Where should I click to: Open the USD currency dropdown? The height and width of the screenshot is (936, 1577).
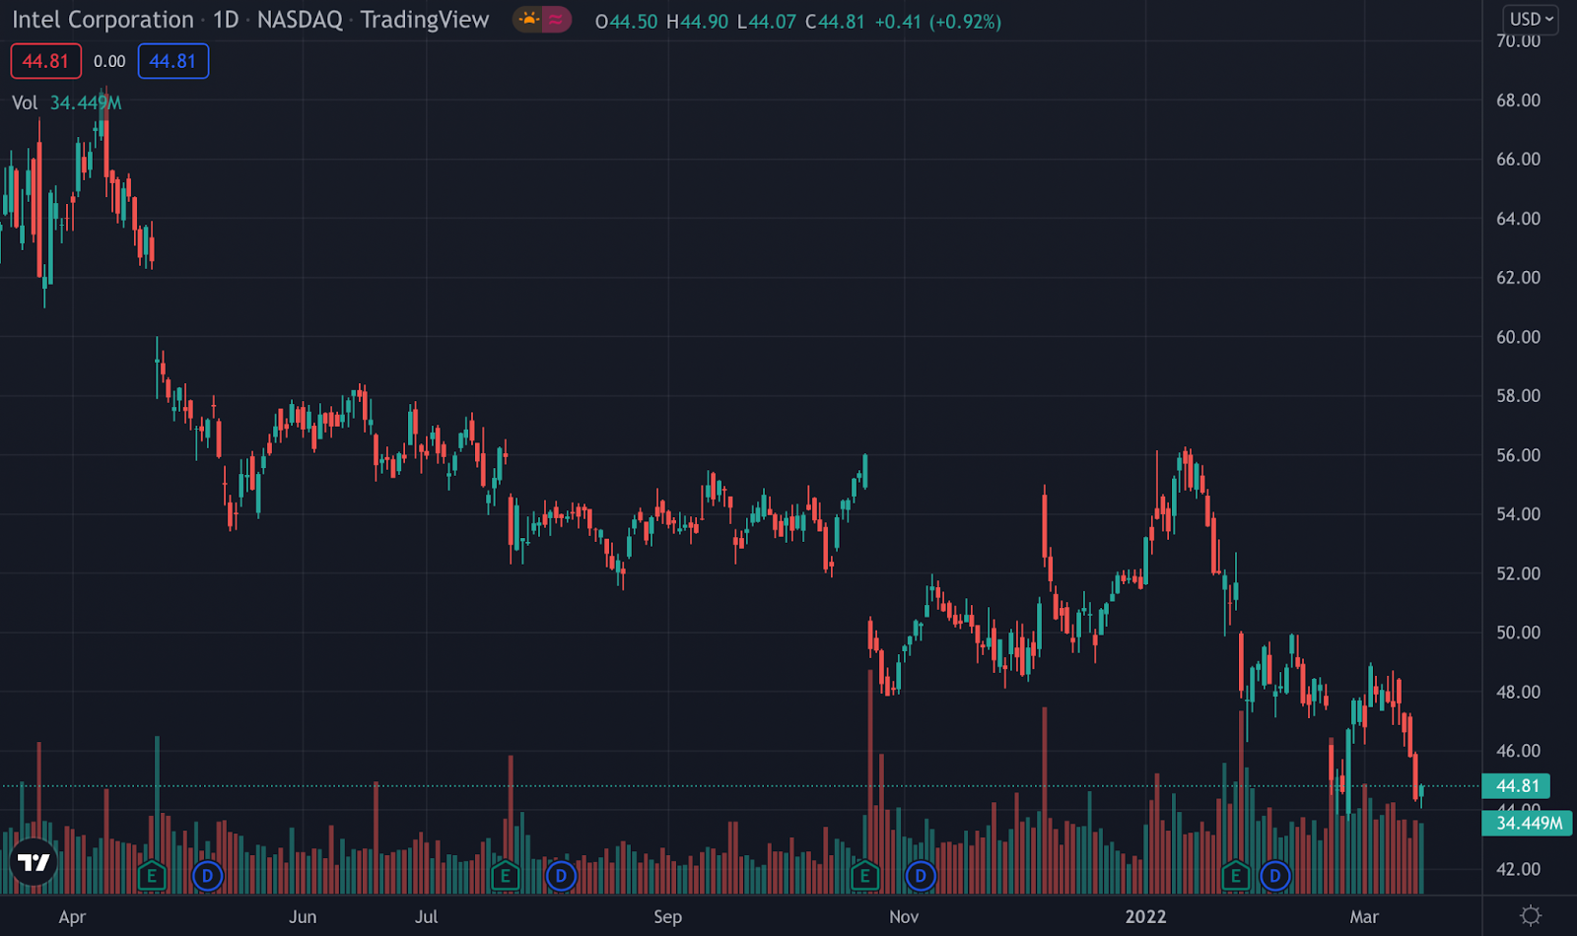point(1531,19)
